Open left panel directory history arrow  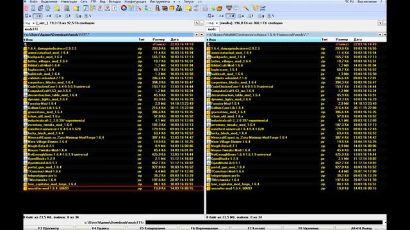click(202, 34)
